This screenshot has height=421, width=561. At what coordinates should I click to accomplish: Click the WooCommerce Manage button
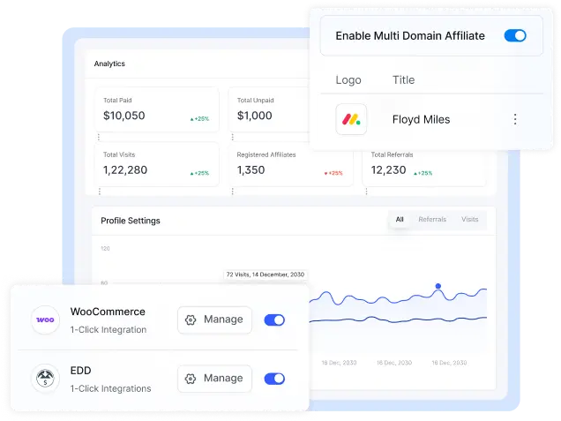(x=214, y=320)
